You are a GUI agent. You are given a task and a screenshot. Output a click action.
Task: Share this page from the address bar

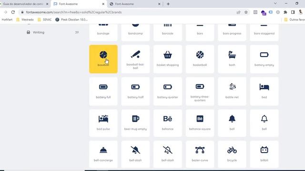[238, 12]
